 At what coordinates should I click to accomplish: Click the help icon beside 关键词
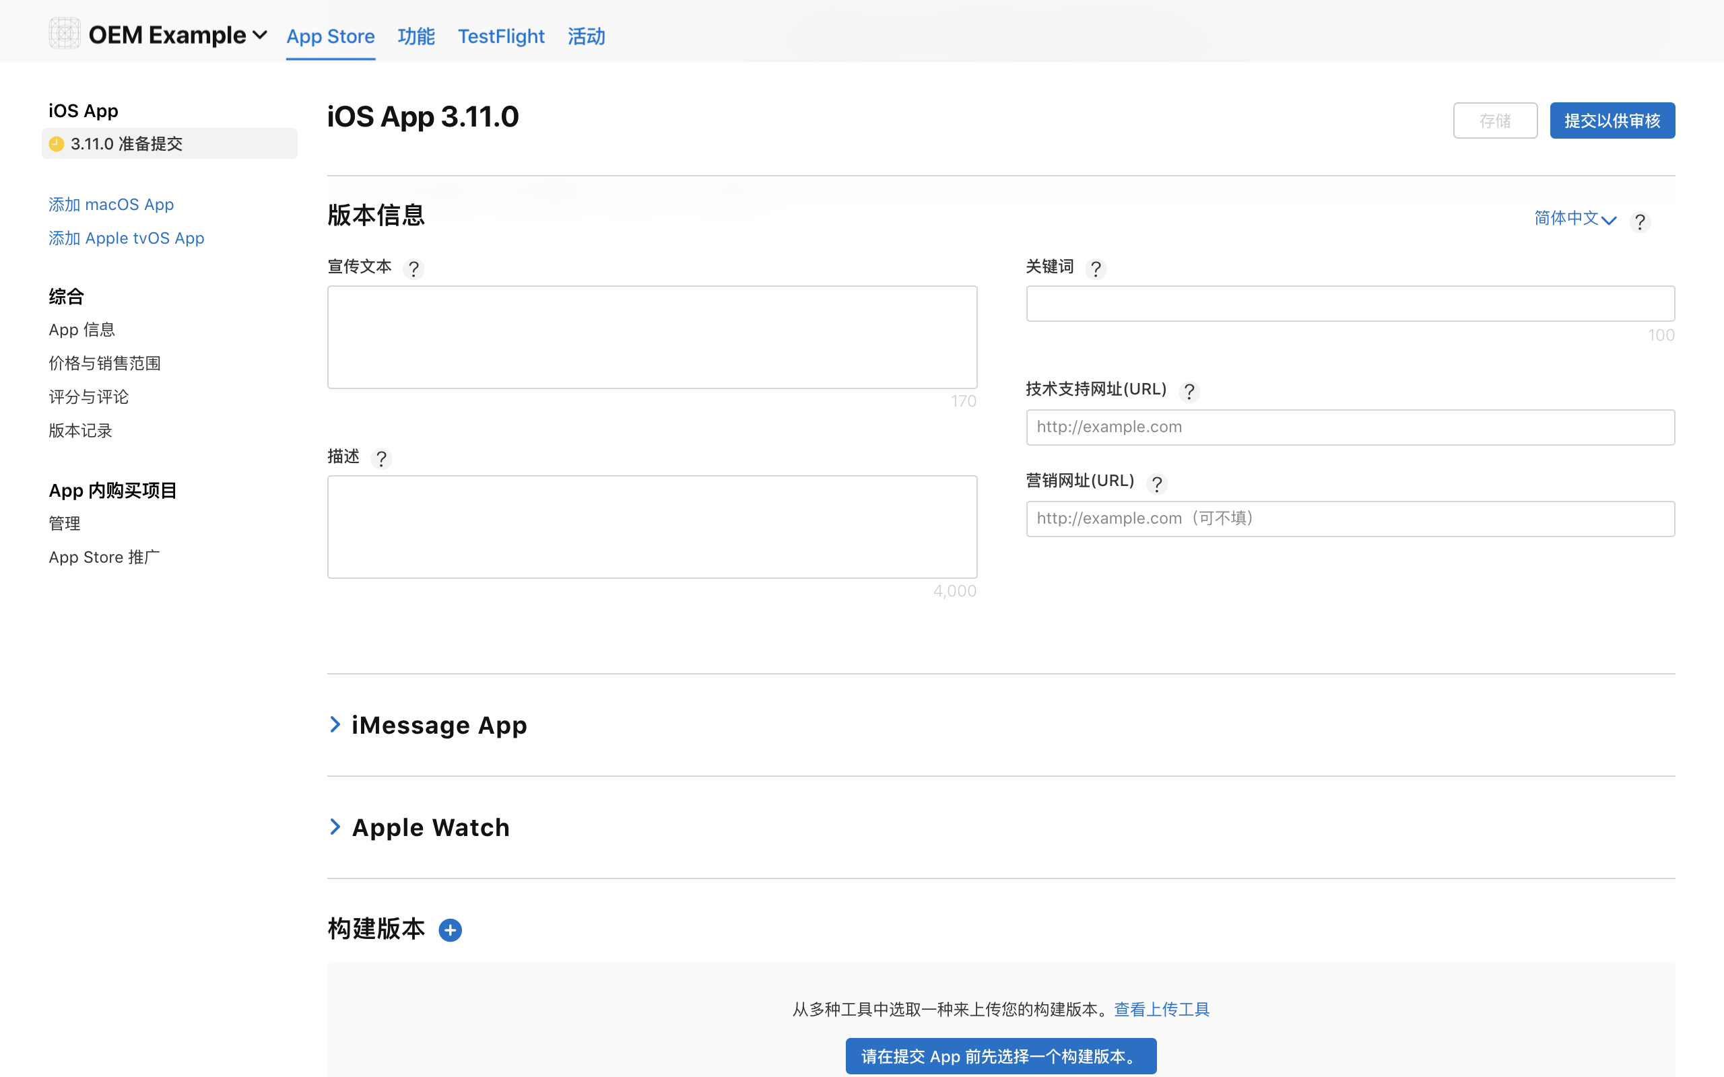point(1096,269)
